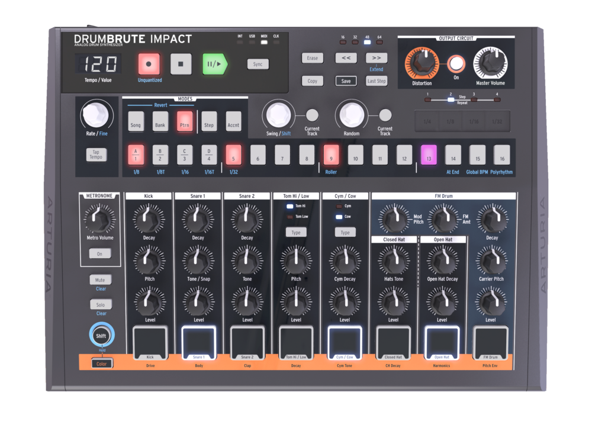Click the Random knob
This screenshot has width=592, height=421.
pyautogui.click(x=352, y=115)
